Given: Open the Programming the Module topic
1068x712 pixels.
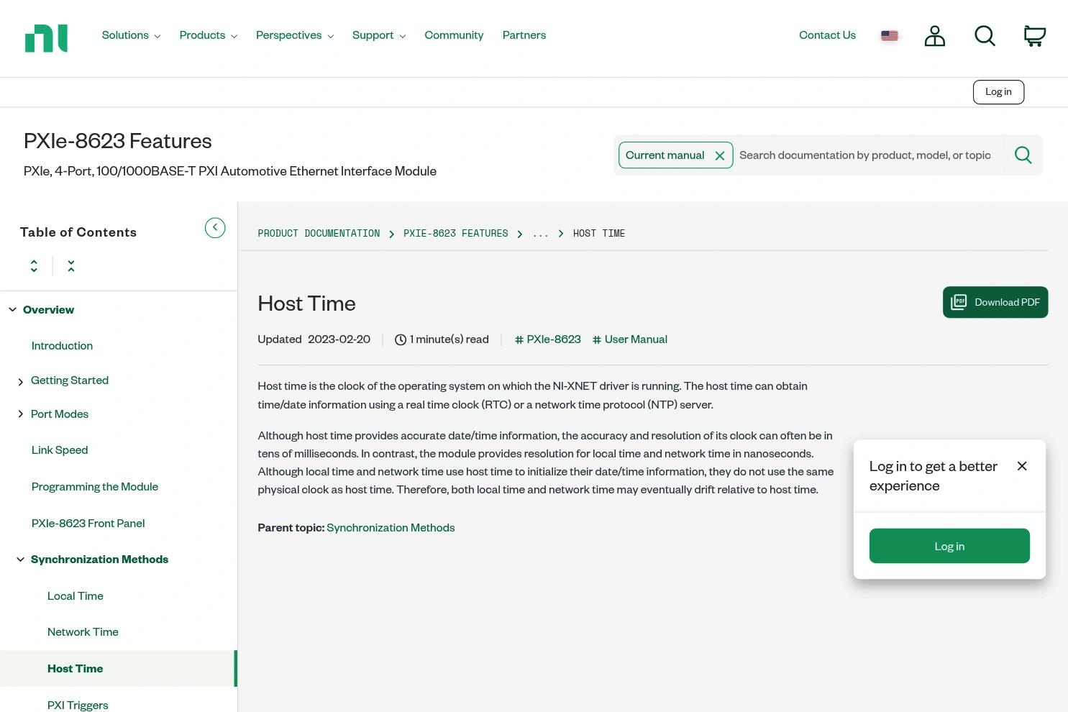Looking at the screenshot, I should pyautogui.click(x=95, y=487).
